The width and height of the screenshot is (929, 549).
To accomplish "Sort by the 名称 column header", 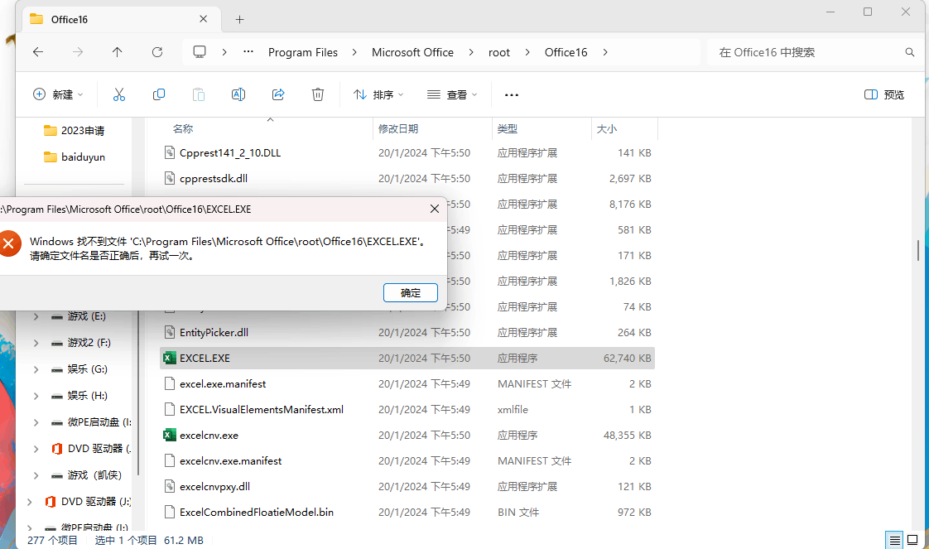I will click(x=183, y=128).
